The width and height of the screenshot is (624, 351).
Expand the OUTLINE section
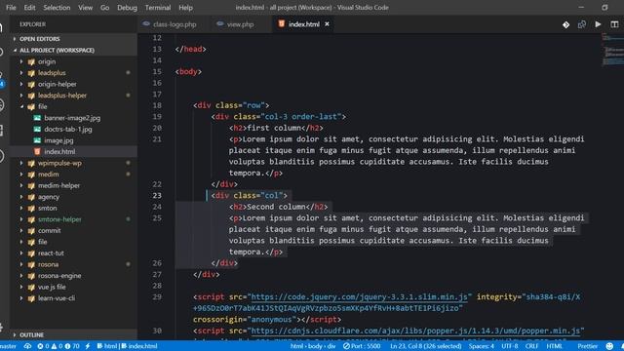(x=31, y=335)
